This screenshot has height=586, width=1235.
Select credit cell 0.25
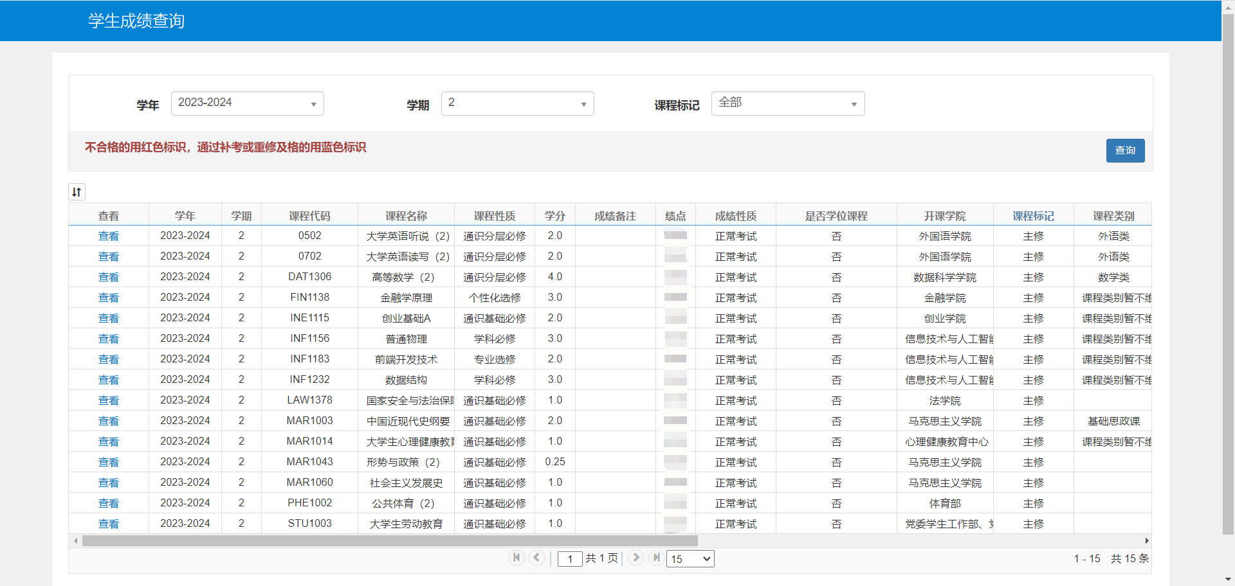[x=555, y=462]
